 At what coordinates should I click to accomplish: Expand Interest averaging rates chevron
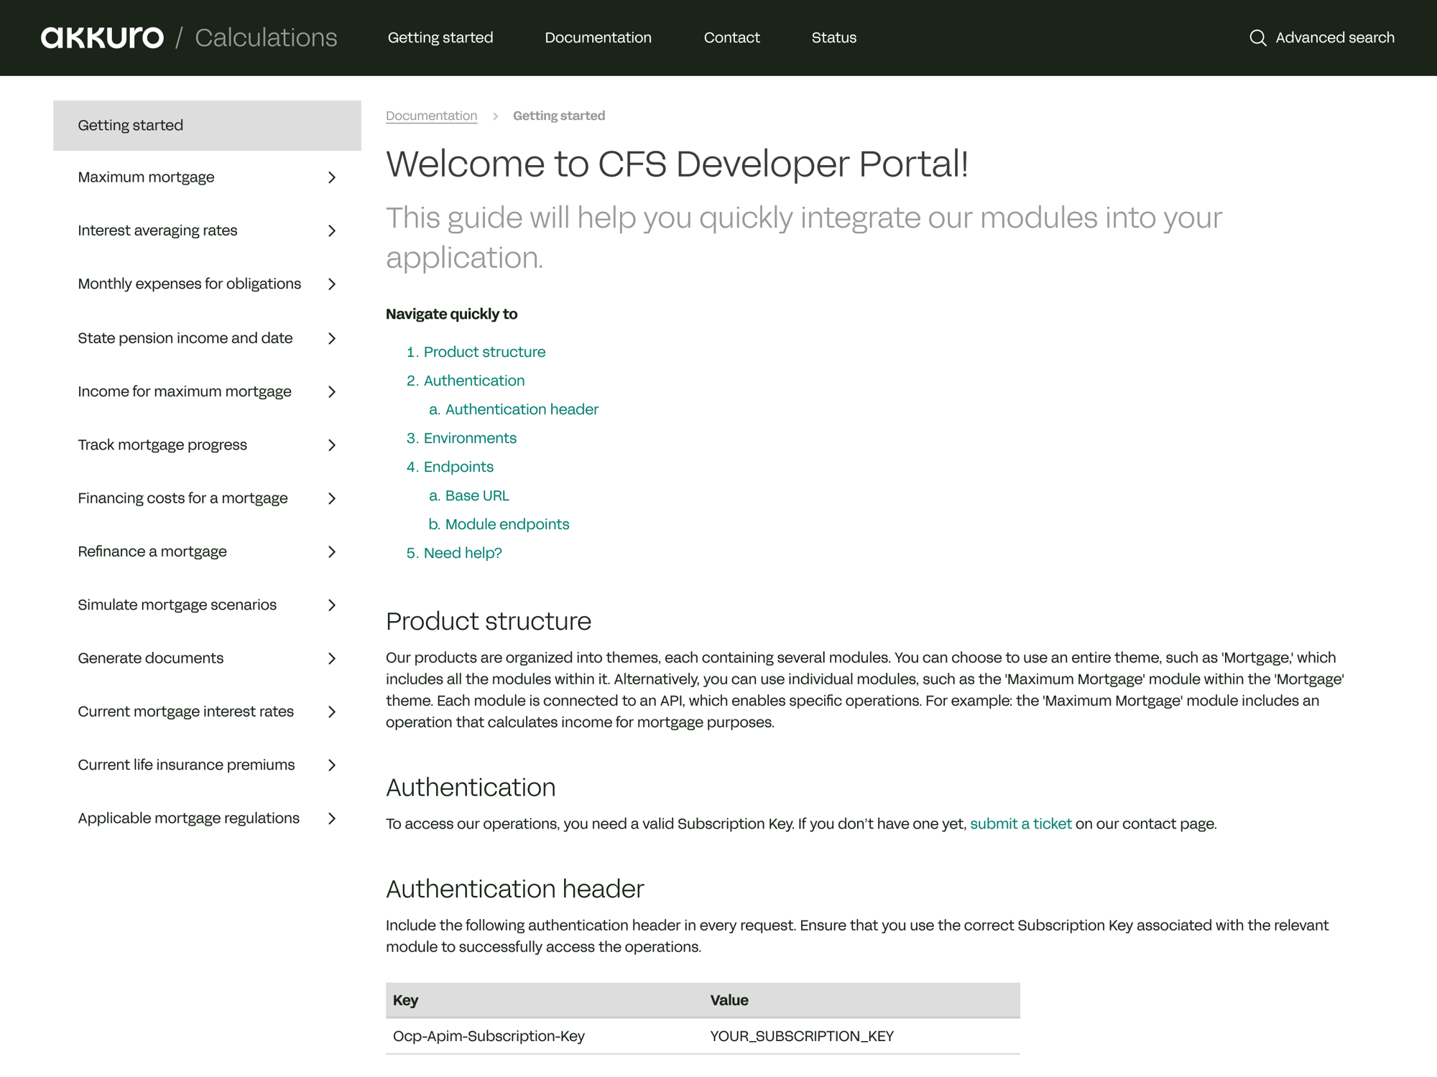332,230
